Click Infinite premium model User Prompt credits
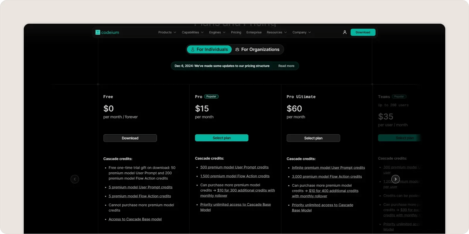469x234 pixels. pyautogui.click(x=328, y=168)
